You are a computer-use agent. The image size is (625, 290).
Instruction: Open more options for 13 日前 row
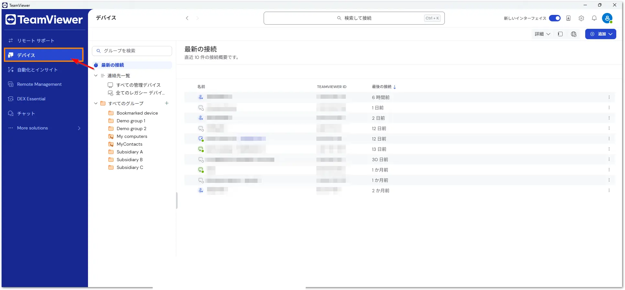pos(609,149)
